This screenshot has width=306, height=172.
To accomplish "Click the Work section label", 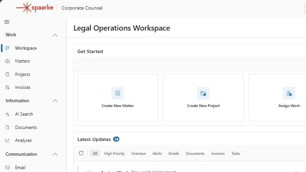I will (x=11, y=35).
